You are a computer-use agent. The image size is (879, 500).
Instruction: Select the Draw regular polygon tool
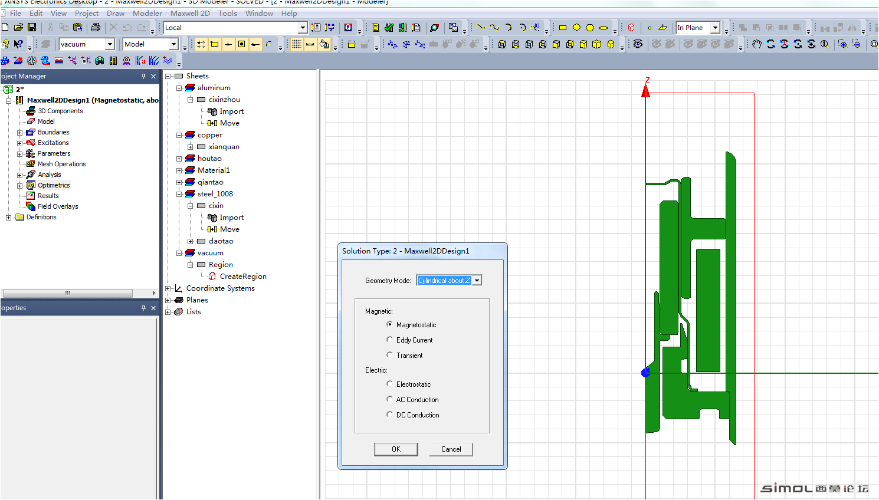coord(590,27)
